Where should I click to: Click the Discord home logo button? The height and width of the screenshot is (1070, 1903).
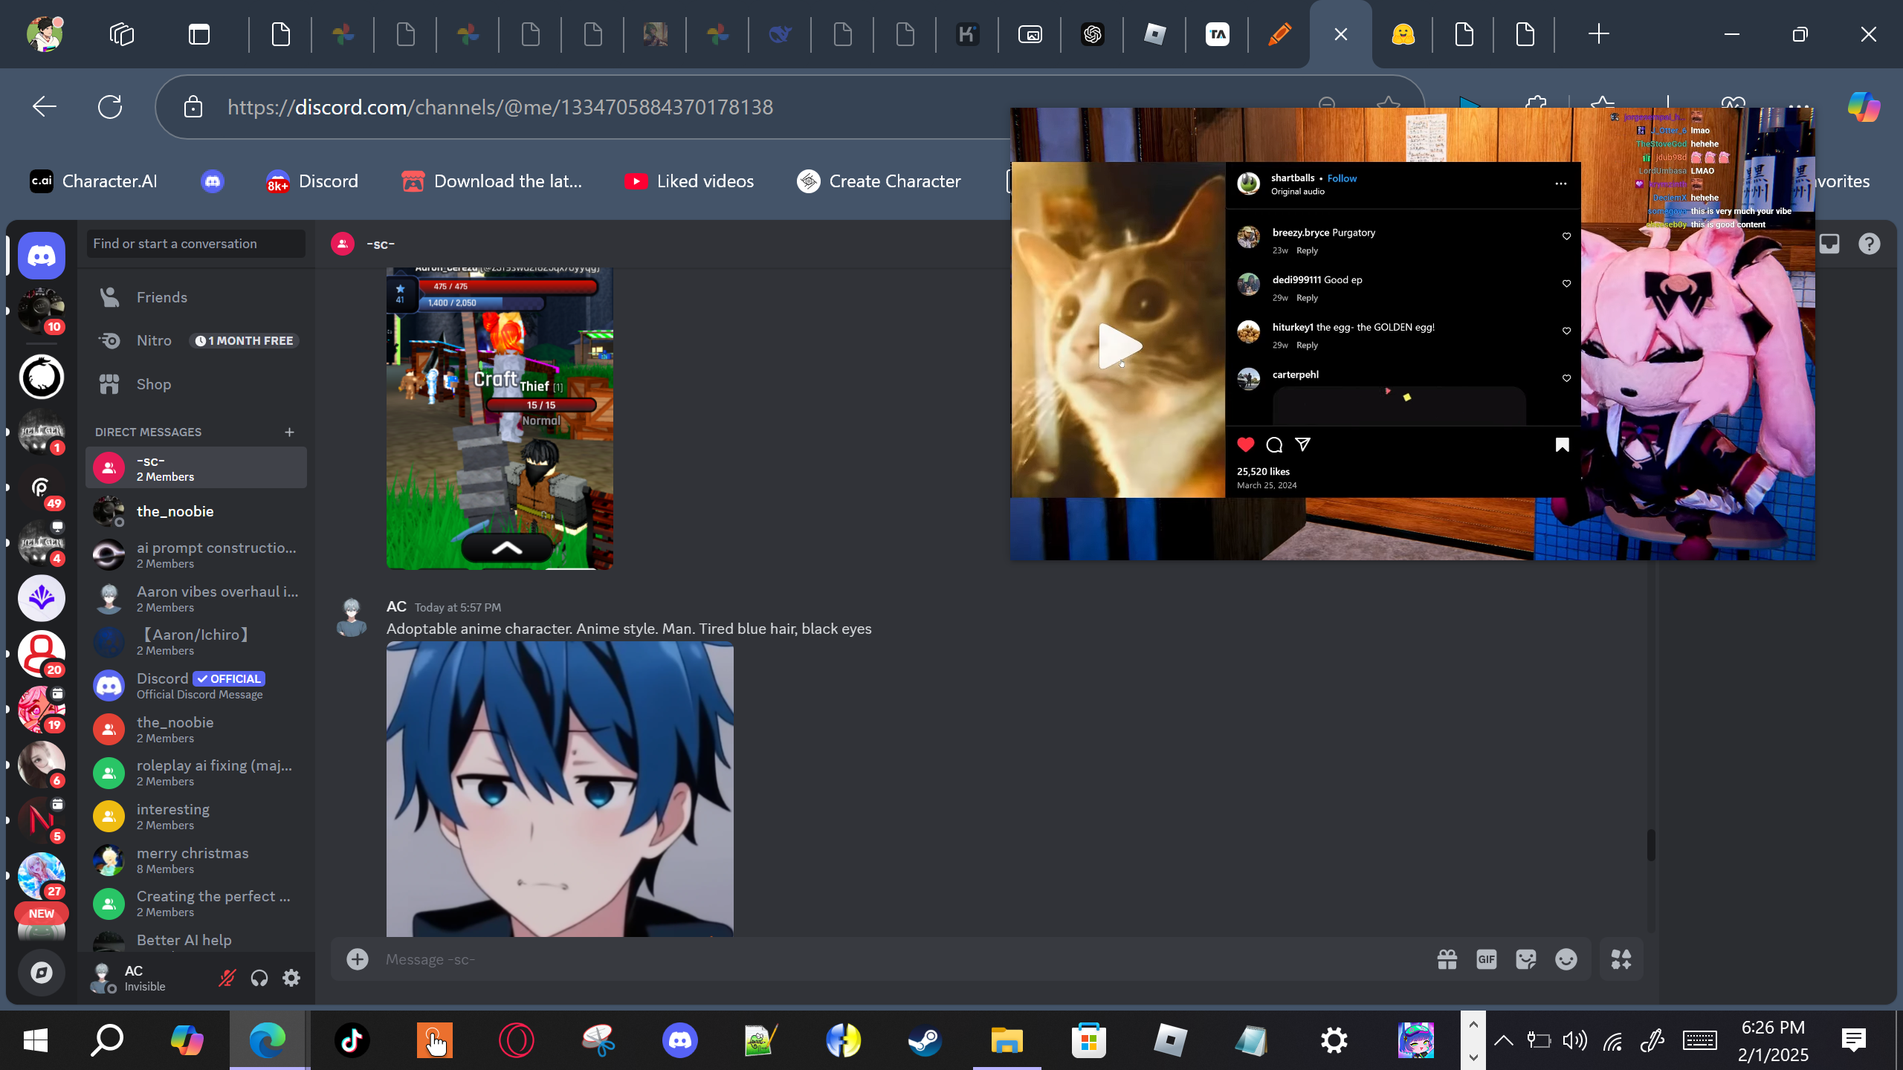click(42, 256)
